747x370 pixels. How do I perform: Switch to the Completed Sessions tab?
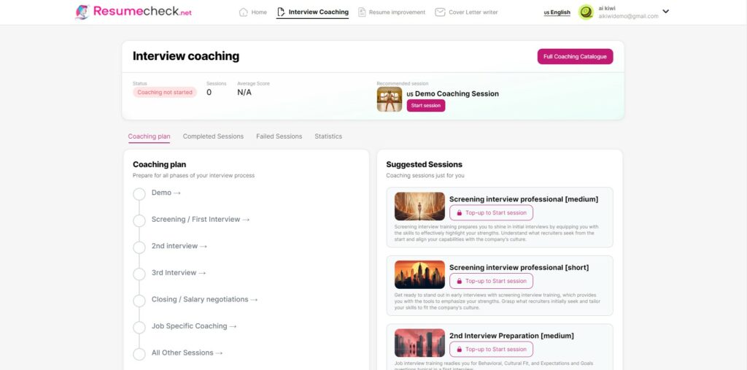pos(213,136)
